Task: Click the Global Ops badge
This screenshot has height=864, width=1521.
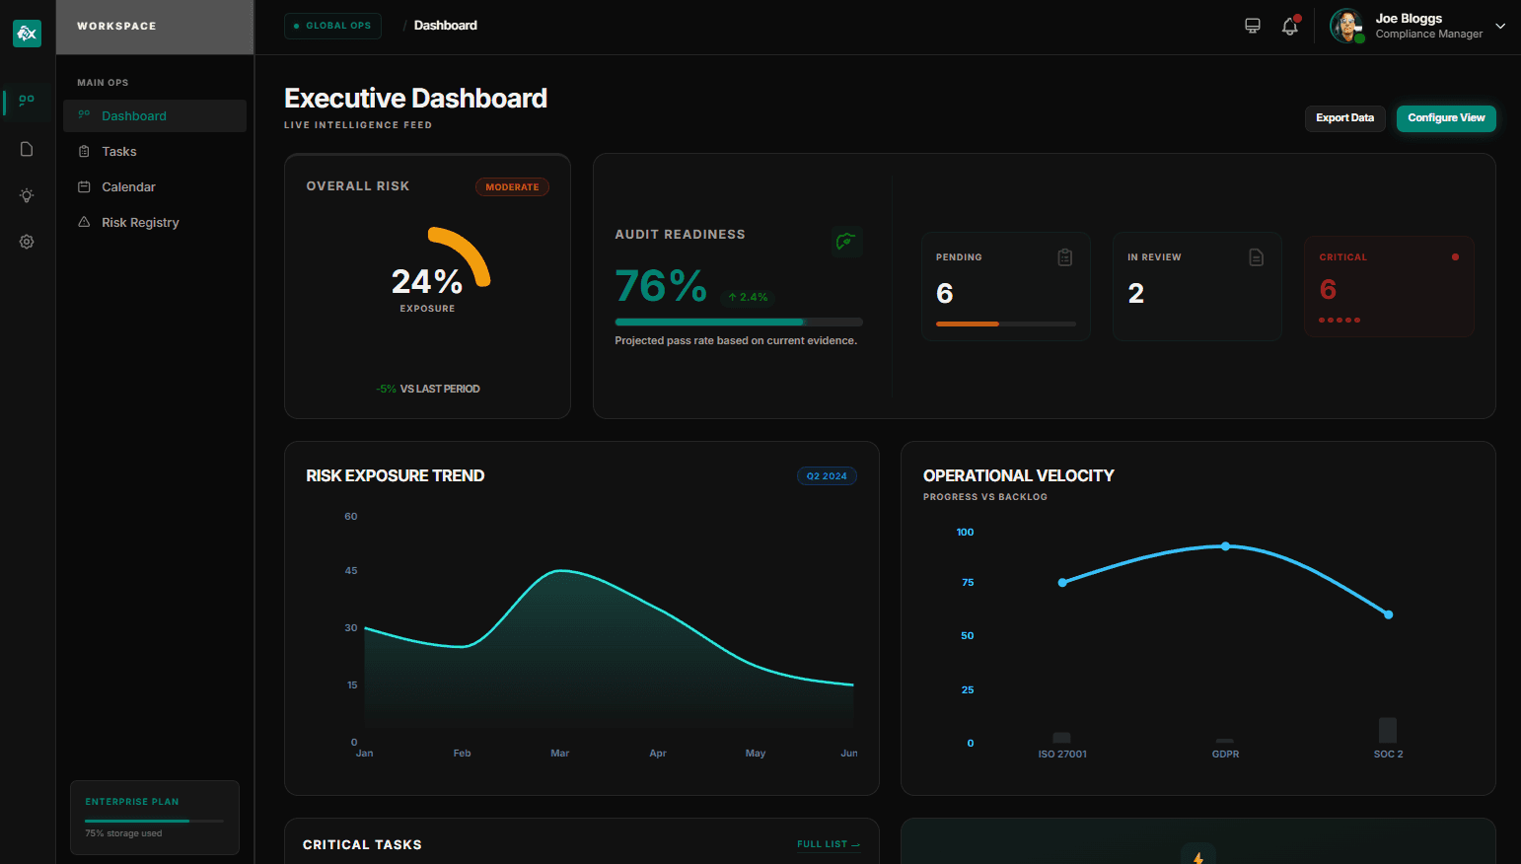Action: [332, 26]
